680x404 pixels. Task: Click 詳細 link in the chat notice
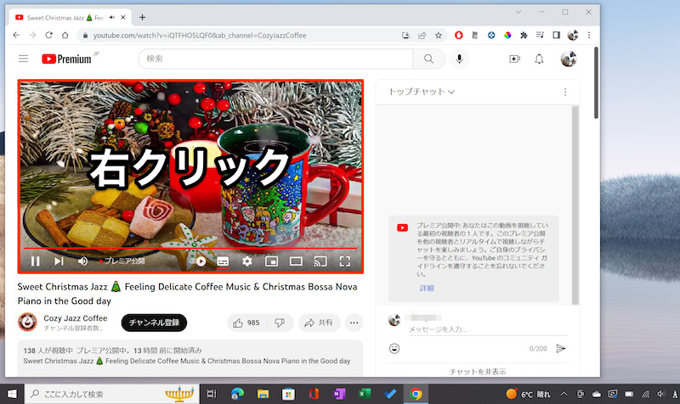(426, 289)
